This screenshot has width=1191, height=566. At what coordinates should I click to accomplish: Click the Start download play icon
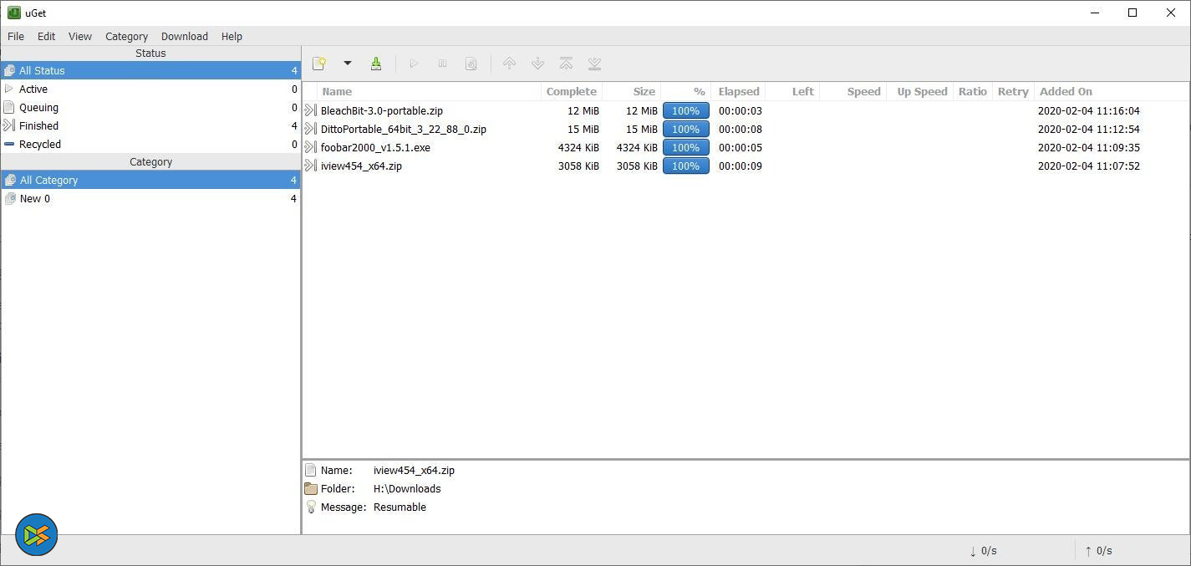pyautogui.click(x=414, y=64)
